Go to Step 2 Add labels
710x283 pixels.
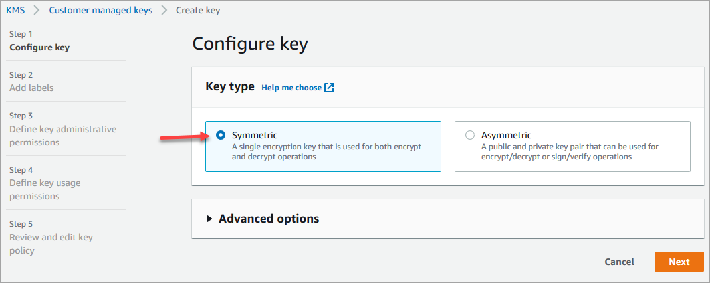31,88
